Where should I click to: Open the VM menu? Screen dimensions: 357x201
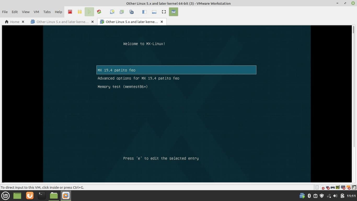tap(36, 12)
